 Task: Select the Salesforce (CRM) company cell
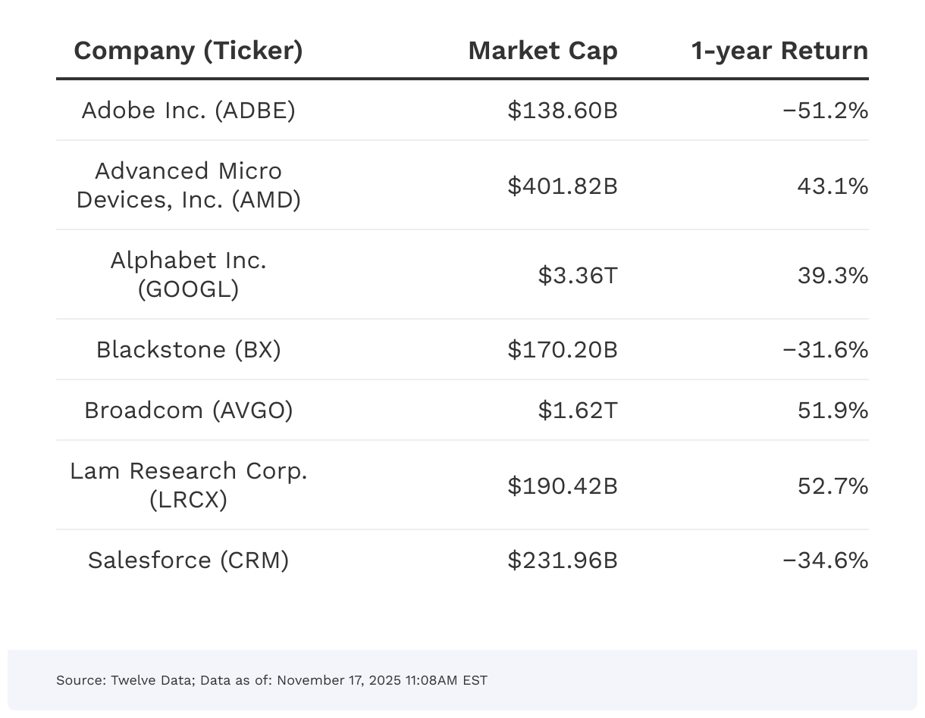coord(188,560)
